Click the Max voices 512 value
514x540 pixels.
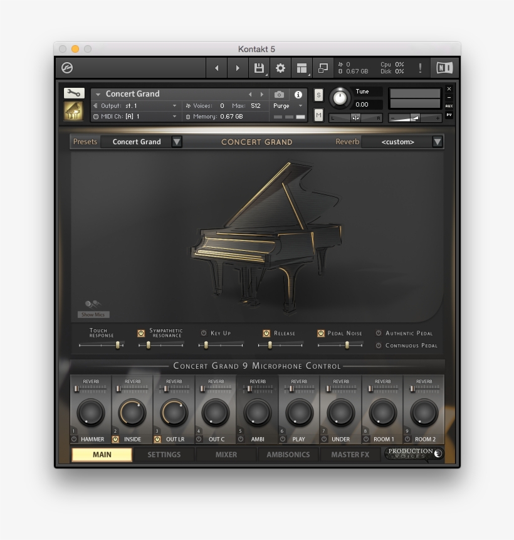click(x=256, y=106)
